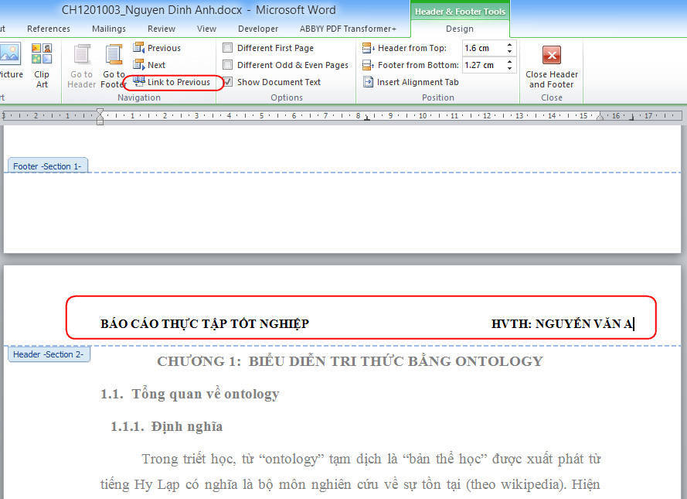Click Go to Footer in Navigation group
The height and width of the screenshot is (499, 687).
[113, 66]
